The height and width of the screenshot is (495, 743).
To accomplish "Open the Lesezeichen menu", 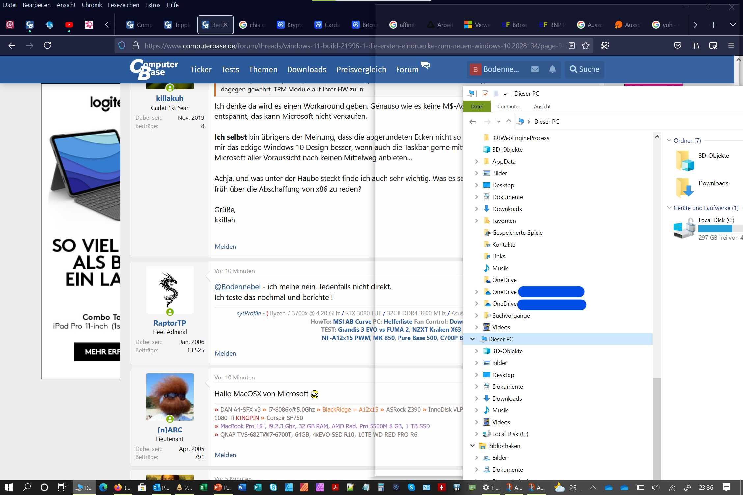I will point(123,5).
